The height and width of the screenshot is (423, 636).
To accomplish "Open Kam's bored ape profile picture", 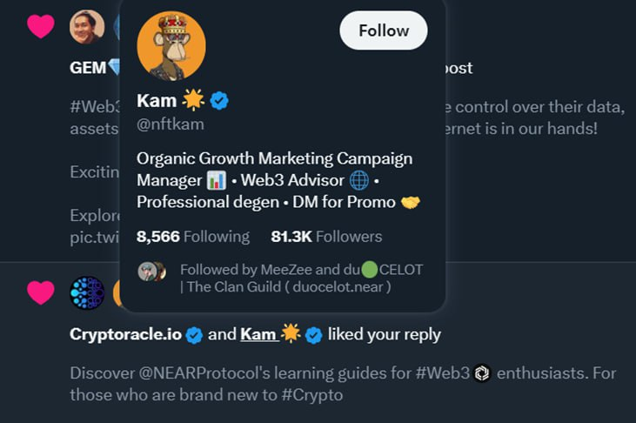I will click(171, 45).
